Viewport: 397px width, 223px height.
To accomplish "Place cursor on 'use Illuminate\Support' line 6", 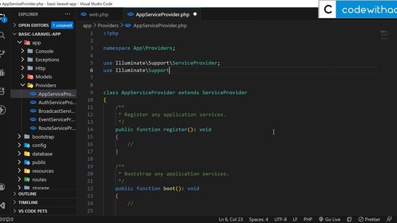I will pyautogui.click(x=136, y=70).
